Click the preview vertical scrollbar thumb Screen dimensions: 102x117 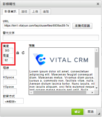[x=96, y=60]
